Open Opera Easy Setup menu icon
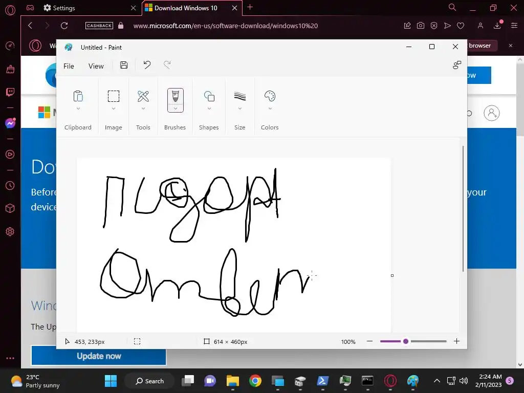The height and width of the screenshot is (393, 524). point(514,26)
